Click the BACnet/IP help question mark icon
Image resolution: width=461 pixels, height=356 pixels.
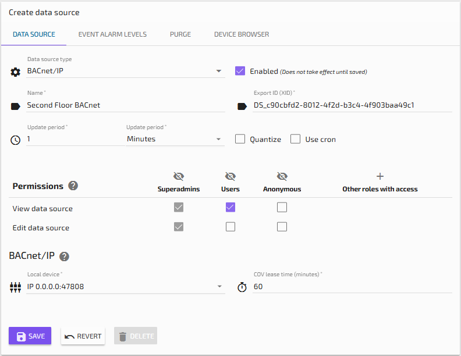coord(64,257)
